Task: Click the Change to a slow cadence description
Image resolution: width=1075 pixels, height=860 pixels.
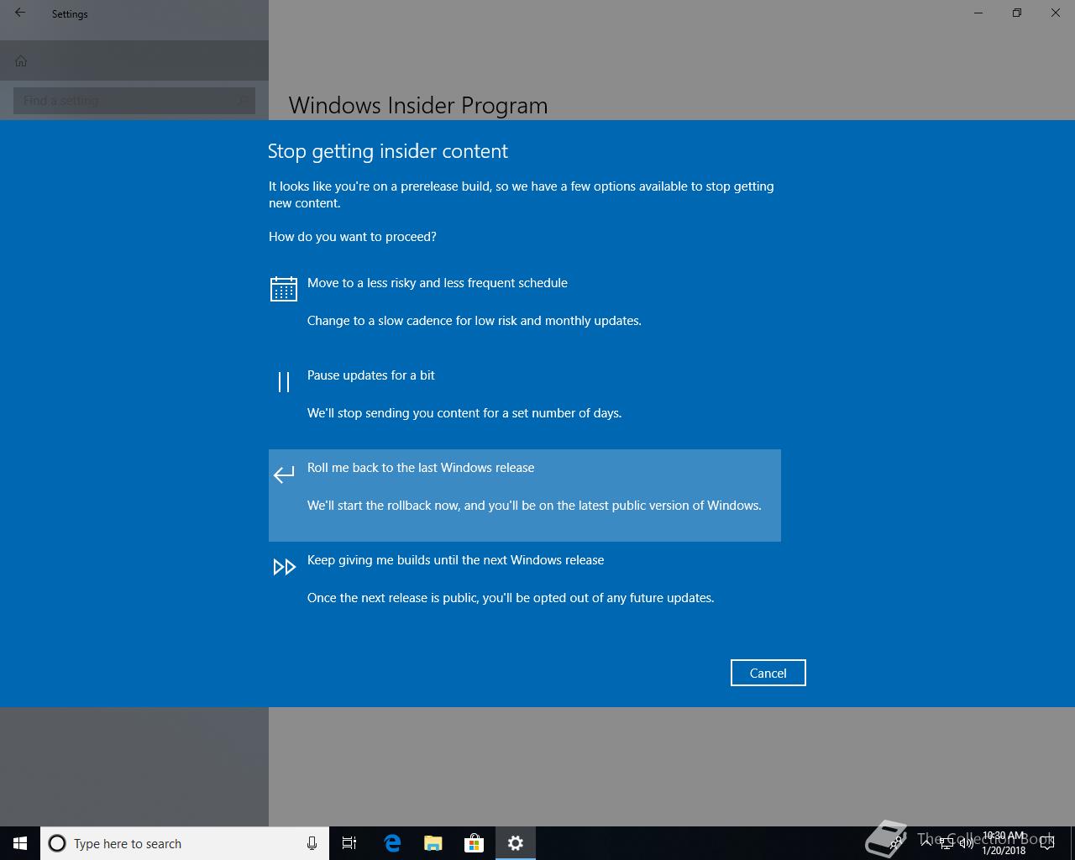Action: pyautogui.click(x=475, y=321)
